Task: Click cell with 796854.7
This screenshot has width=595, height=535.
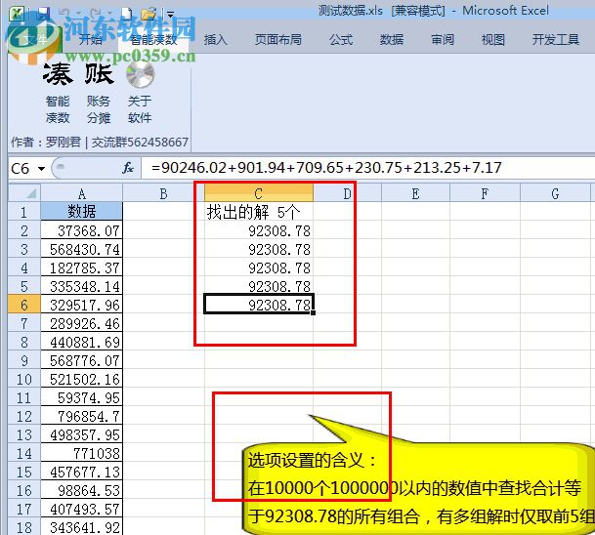Action: 82,416
